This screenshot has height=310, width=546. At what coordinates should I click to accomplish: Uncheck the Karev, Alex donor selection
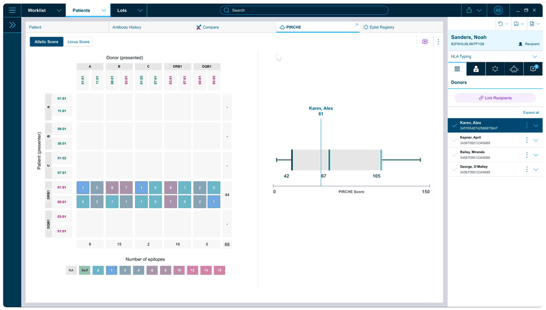[454, 125]
